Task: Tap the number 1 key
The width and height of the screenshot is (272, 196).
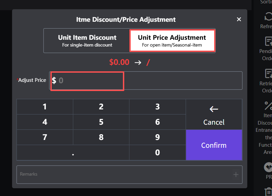Action: [45, 107]
